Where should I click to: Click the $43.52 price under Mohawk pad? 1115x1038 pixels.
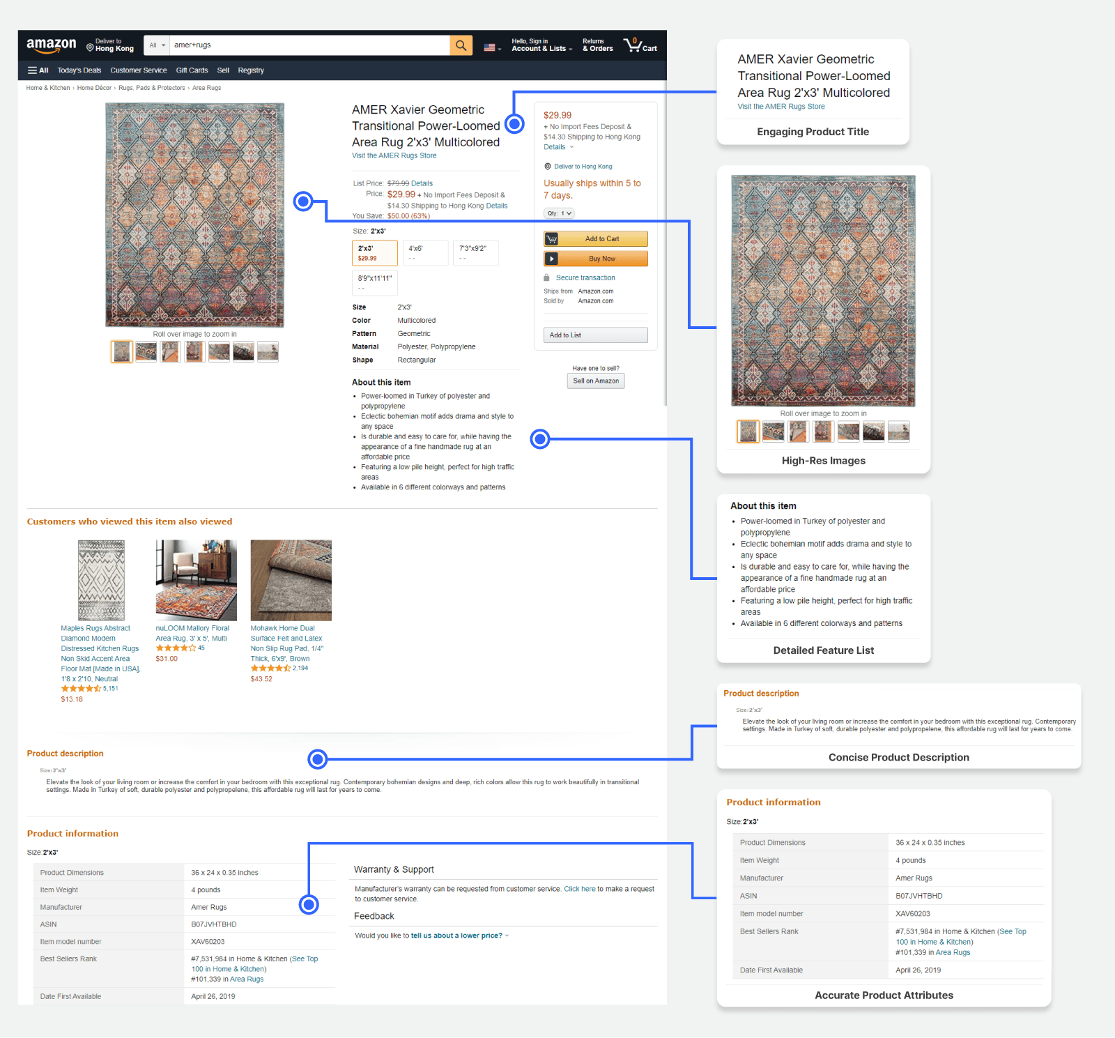coord(261,679)
